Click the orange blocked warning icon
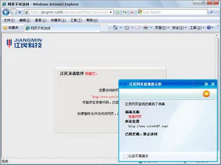 tap(206, 94)
